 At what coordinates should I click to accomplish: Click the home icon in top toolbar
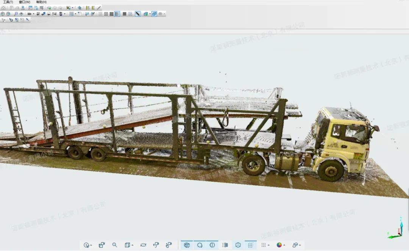pos(3,8)
